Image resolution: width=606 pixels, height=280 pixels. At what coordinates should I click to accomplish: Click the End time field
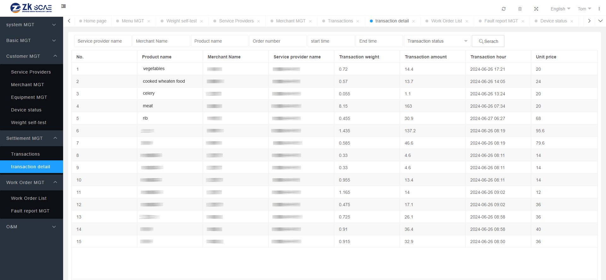coord(379,41)
